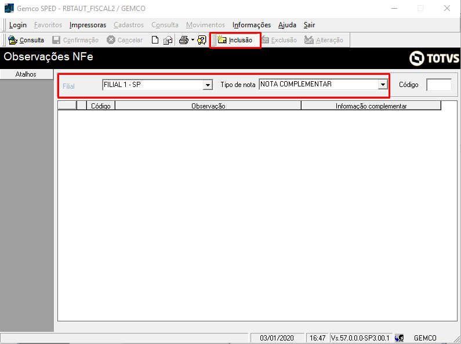Click the Exclusão toolbar button
The height and width of the screenshot is (344, 461).
[x=279, y=40]
